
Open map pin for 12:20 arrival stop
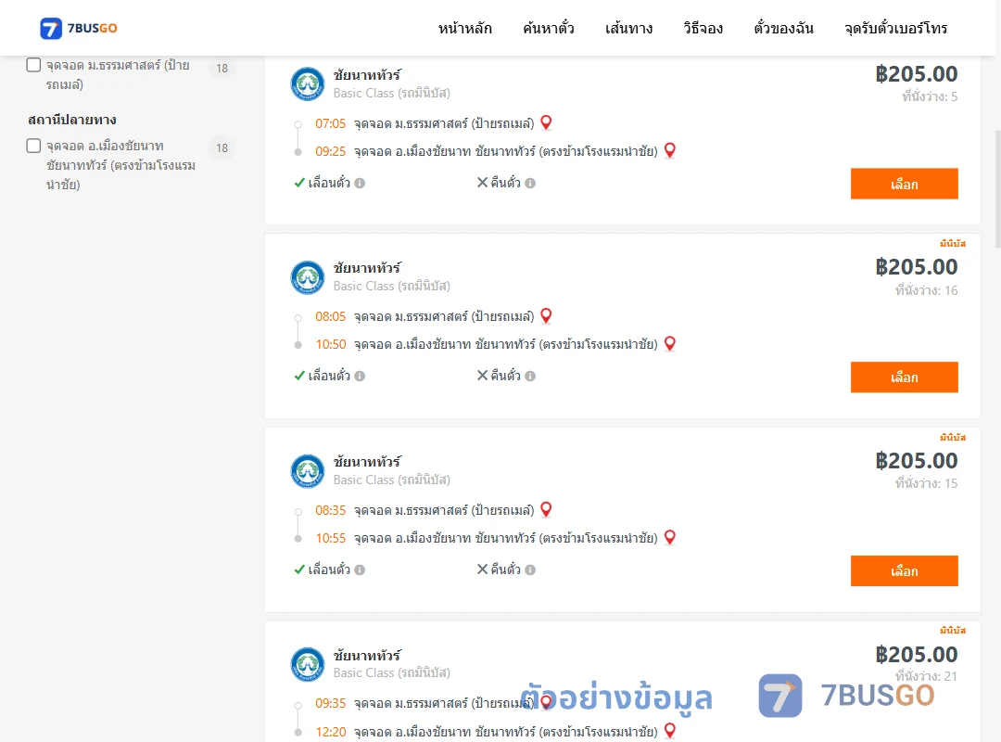tap(670, 731)
